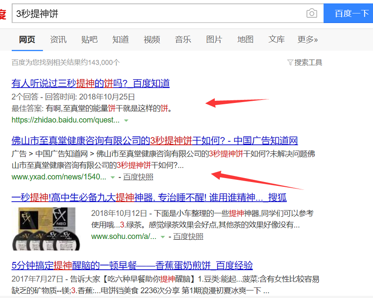Go to the 文库 tab
Image resolution: width=373 pixels, height=298 pixels.
(x=276, y=40)
